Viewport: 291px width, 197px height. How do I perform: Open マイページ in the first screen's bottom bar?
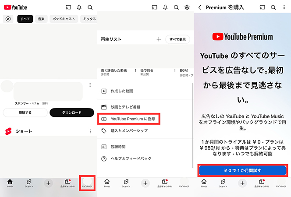click(87, 183)
